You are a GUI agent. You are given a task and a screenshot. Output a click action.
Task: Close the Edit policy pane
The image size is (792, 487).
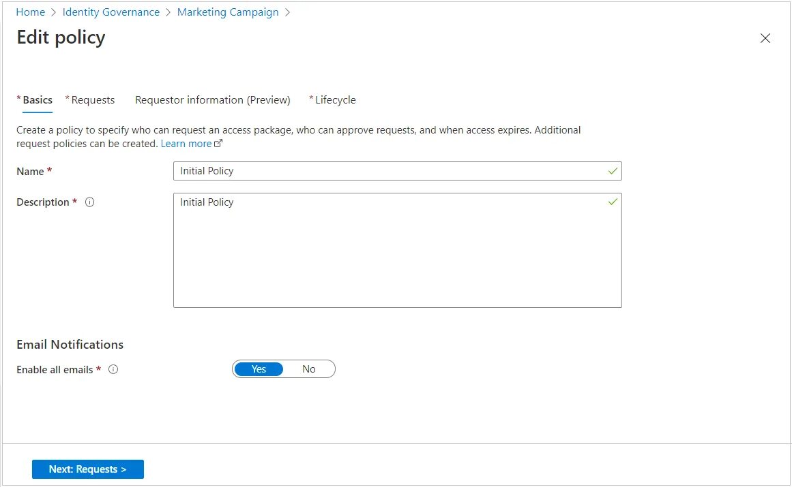(765, 38)
